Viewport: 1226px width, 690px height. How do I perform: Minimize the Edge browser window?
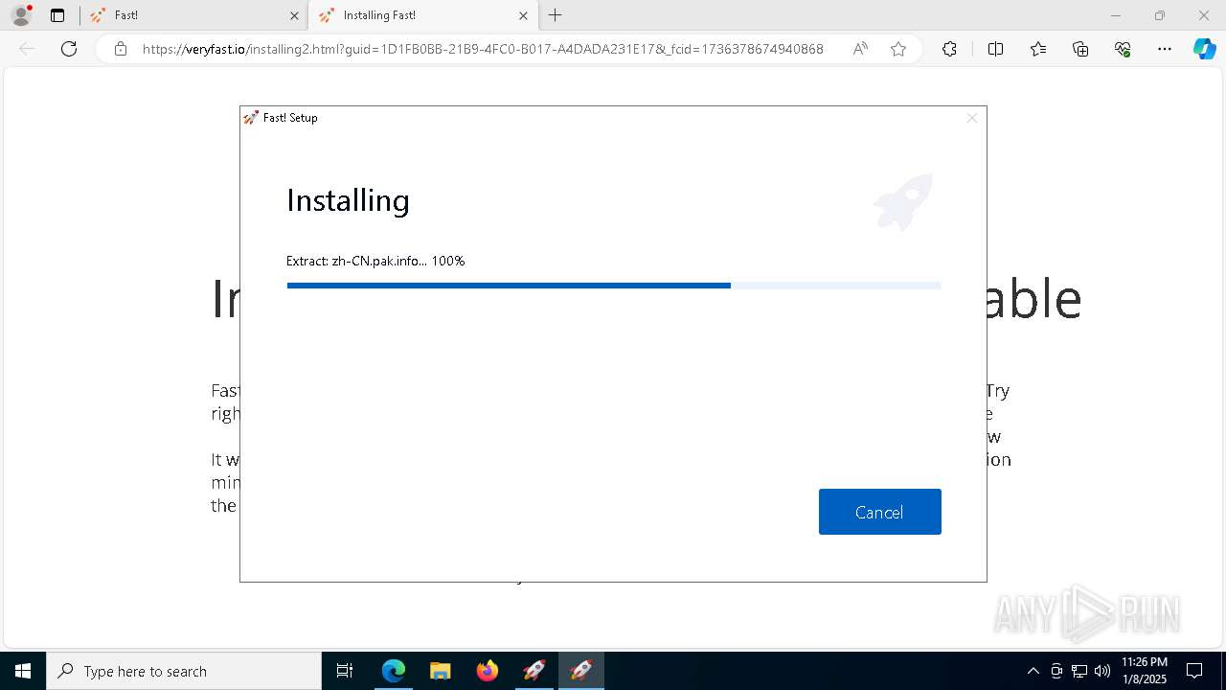(1115, 15)
